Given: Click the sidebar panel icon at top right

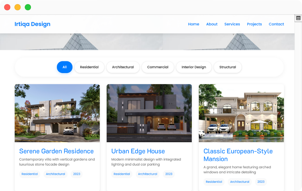Looking at the screenshot, I should [298, 18].
